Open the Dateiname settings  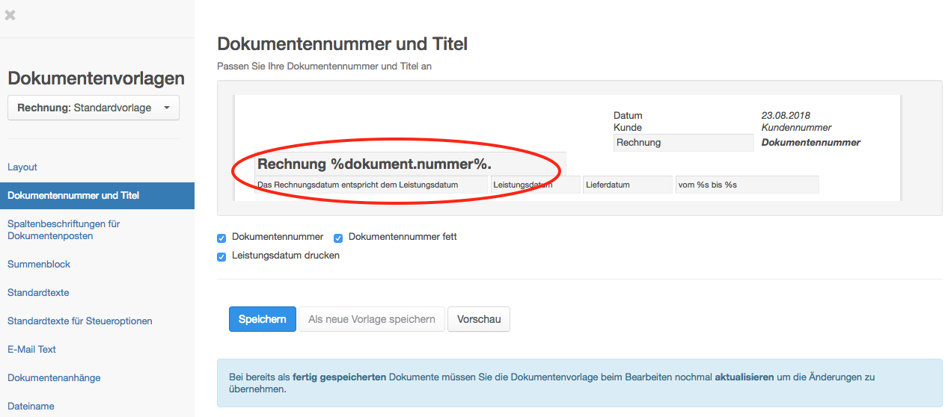click(x=31, y=406)
